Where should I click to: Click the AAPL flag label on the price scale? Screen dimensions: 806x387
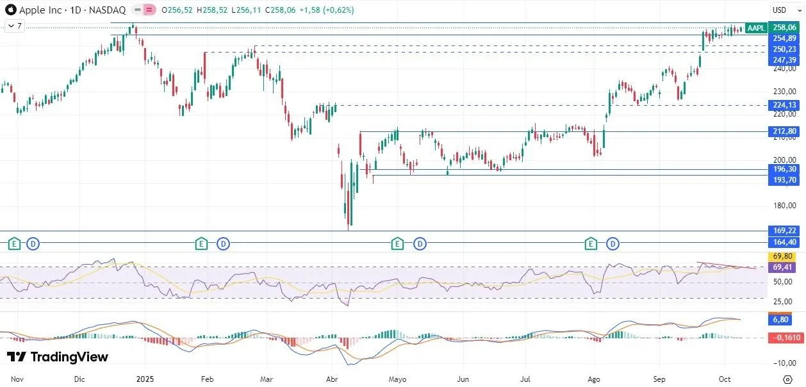click(755, 28)
